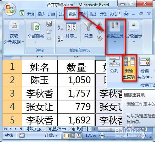Switch to 到期日 sheet tab

tap(81, 129)
